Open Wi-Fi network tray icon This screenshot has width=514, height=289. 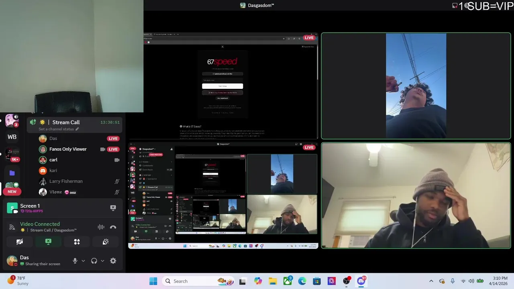463,281
